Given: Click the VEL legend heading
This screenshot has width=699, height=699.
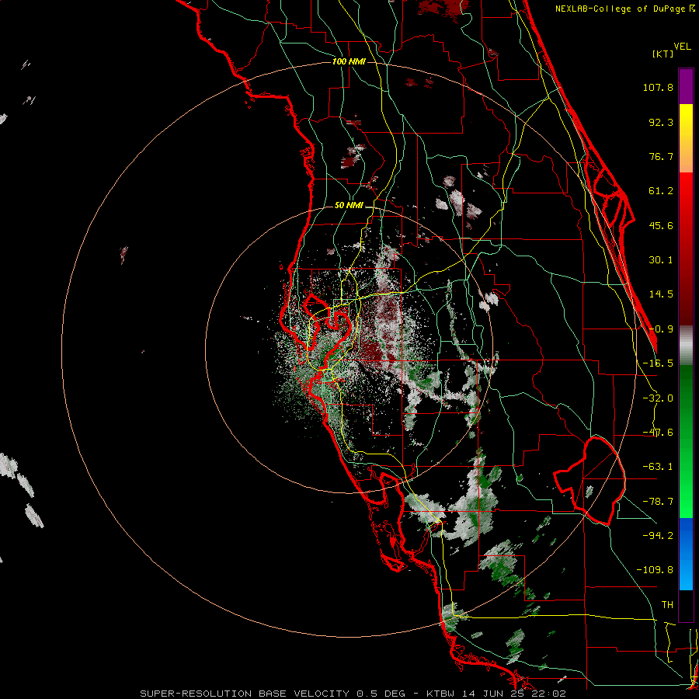Looking at the screenshot, I should click(x=682, y=46).
